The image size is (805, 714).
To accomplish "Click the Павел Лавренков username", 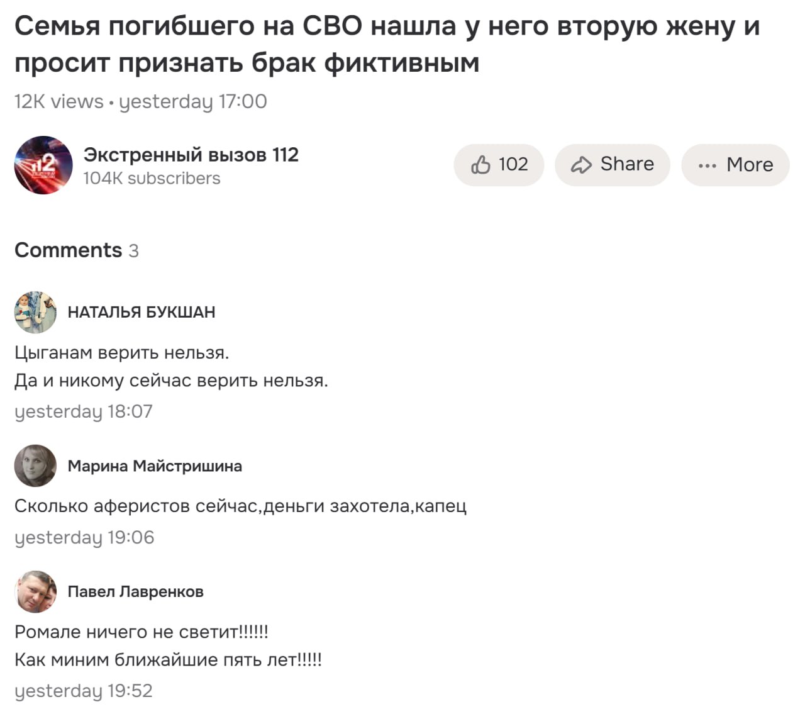I will pos(135,591).
